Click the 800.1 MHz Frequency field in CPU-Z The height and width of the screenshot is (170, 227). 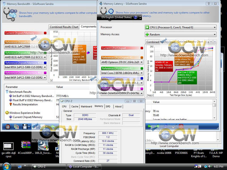[108, 133]
